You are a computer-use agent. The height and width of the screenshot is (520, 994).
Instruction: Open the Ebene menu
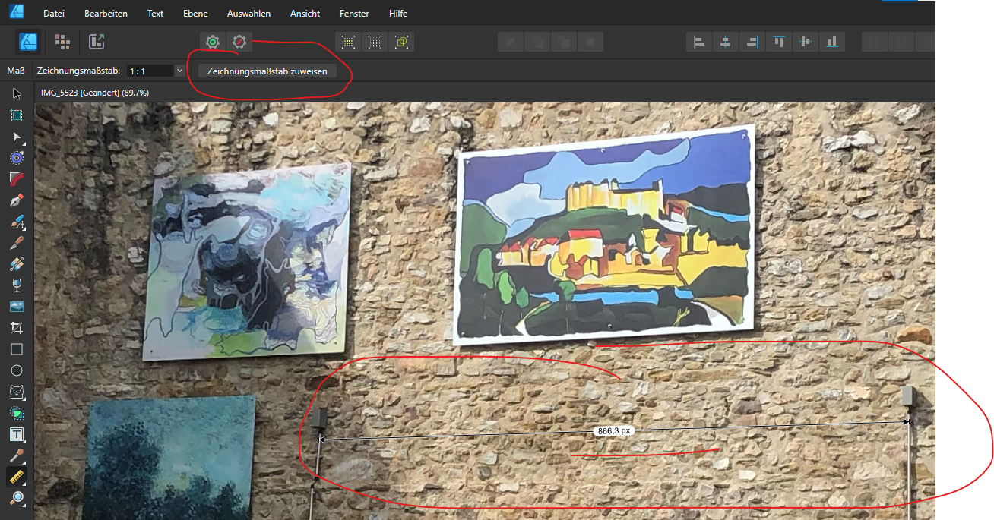pyautogui.click(x=195, y=14)
